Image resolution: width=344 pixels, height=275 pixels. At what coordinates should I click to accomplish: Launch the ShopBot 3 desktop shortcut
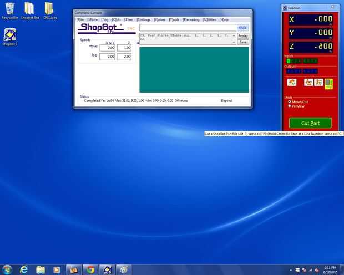tap(9, 37)
